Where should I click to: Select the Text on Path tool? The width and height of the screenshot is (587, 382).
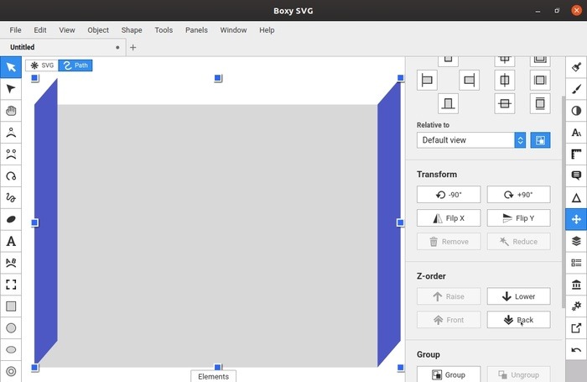11,263
